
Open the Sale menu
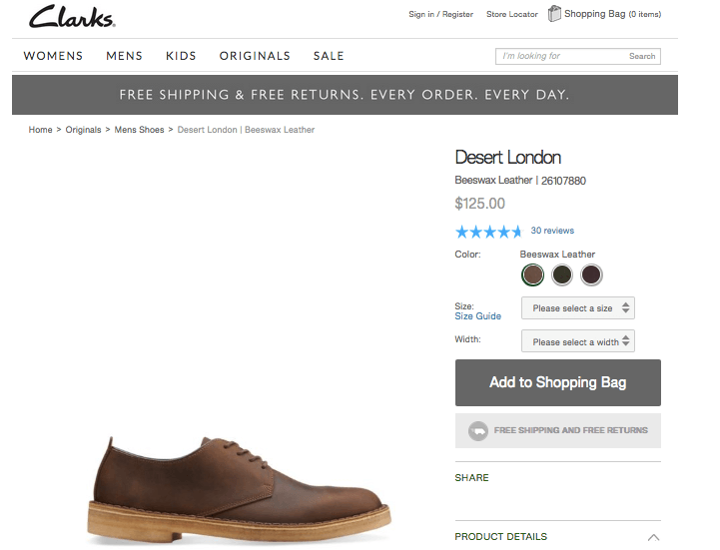[x=329, y=56]
